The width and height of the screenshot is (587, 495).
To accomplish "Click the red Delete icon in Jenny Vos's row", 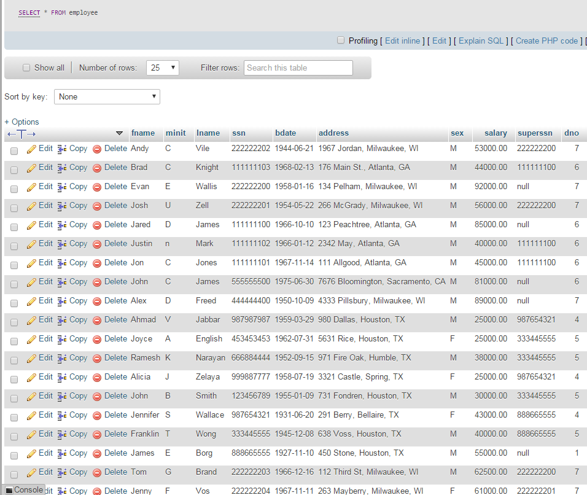I will (97, 491).
